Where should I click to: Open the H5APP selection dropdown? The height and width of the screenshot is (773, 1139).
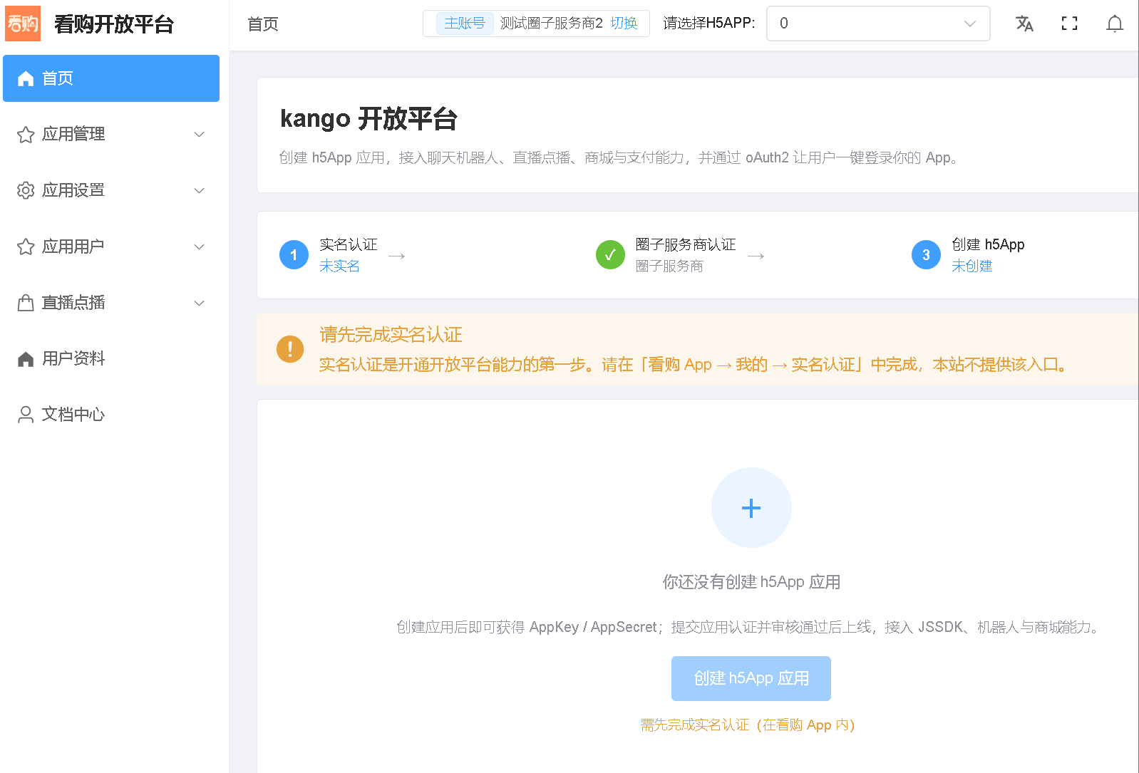pos(878,24)
